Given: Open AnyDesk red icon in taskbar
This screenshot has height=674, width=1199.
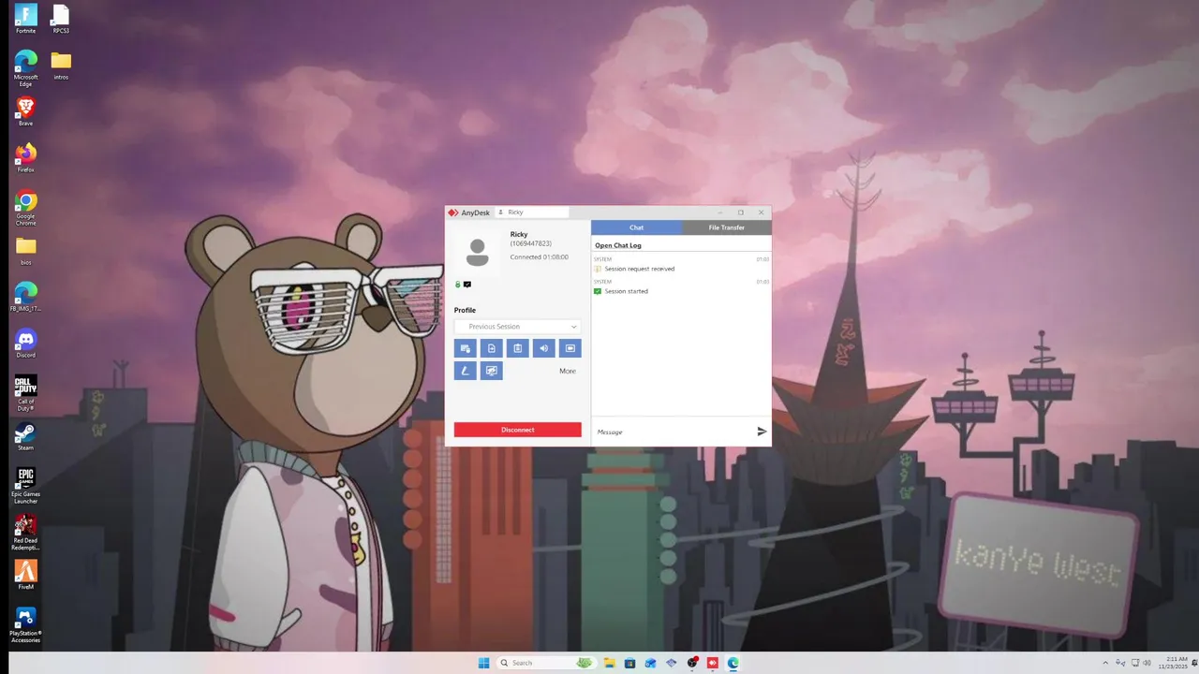Looking at the screenshot, I should (x=713, y=663).
